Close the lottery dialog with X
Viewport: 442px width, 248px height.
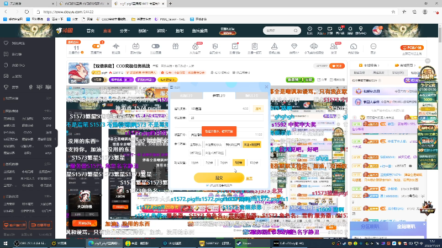(x=266, y=87)
